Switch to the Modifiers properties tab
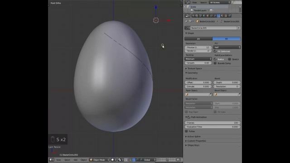 [215, 16]
